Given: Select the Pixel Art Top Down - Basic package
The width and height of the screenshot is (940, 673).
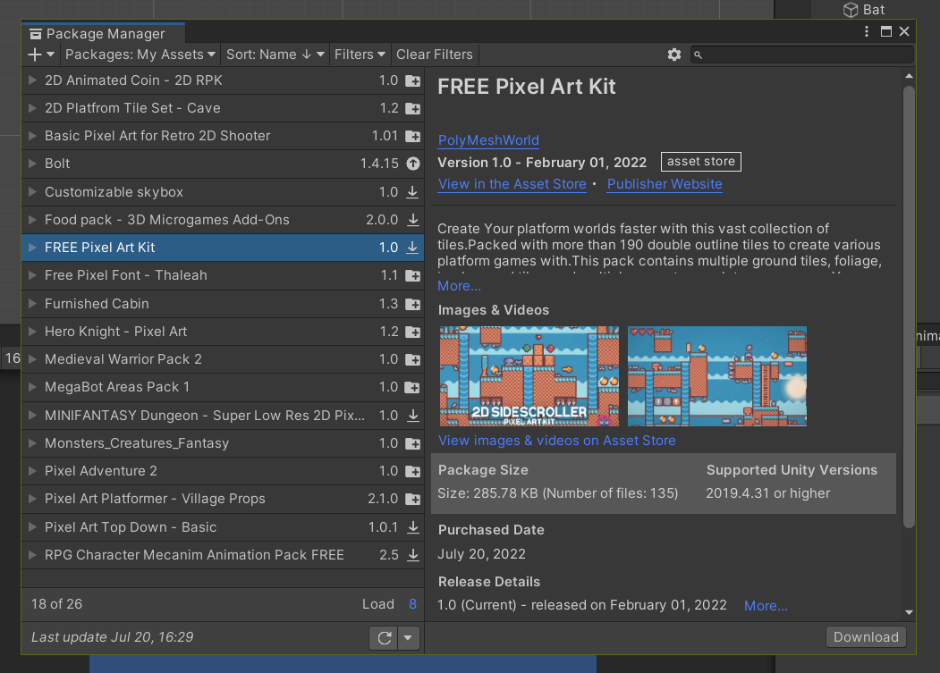Looking at the screenshot, I should pos(223,526).
